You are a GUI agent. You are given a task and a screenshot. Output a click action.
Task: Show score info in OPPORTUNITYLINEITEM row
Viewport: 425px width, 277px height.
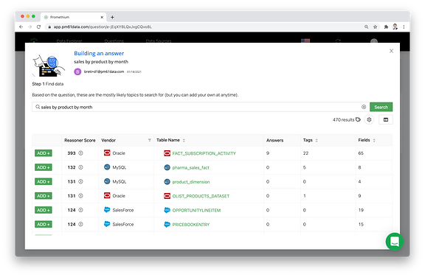click(x=80, y=210)
